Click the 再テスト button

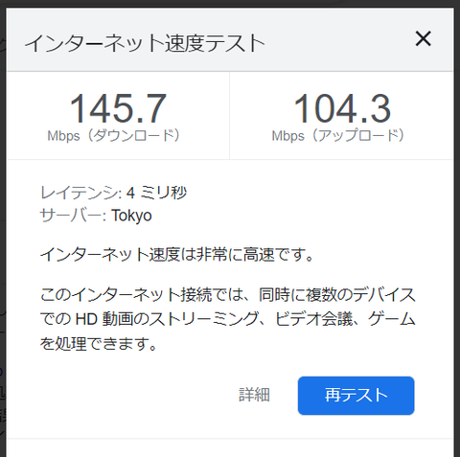356,396
